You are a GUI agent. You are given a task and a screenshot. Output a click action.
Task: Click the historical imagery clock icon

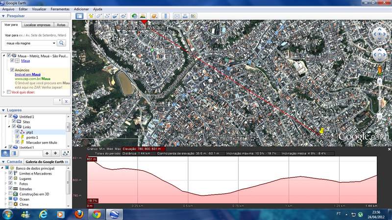pos(134,16)
